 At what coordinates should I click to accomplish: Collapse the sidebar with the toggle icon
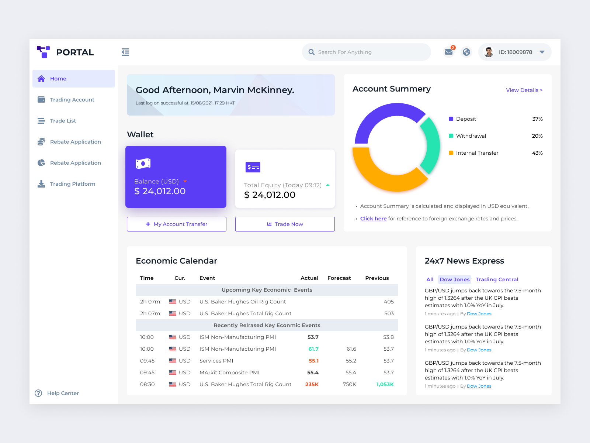pos(125,52)
